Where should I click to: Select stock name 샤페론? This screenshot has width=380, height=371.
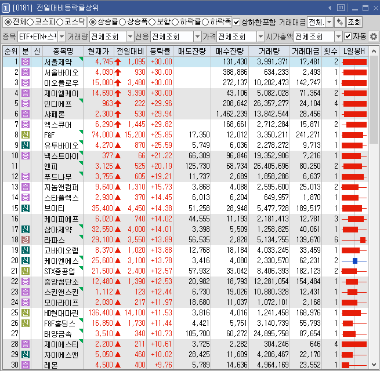coord(55,114)
